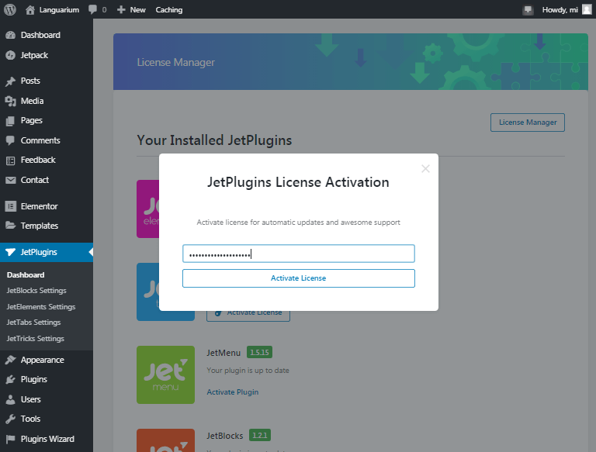Image resolution: width=596 pixels, height=452 pixels.
Task: Click the WordPress logo icon
Action: pos(10,9)
